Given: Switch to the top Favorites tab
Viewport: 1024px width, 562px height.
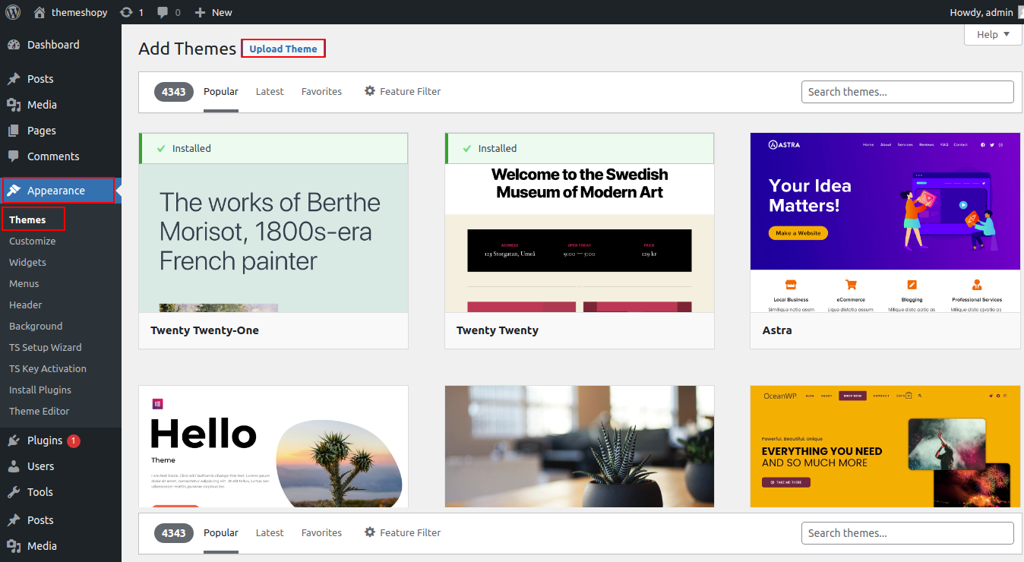Looking at the screenshot, I should (321, 91).
